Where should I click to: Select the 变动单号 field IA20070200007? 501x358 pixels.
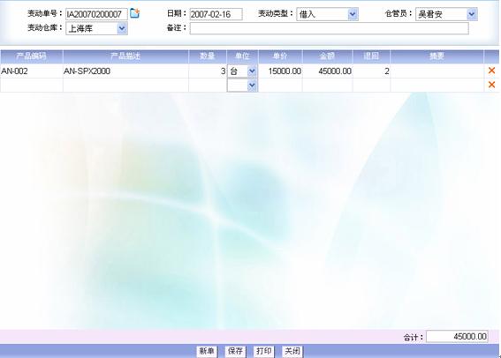click(96, 14)
